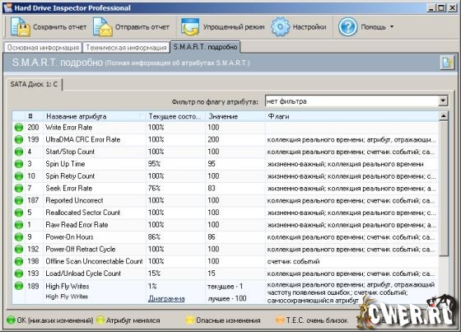
Task: Click the 'Настройки' button label
Action: pyautogui.click(x=310, y=27)
